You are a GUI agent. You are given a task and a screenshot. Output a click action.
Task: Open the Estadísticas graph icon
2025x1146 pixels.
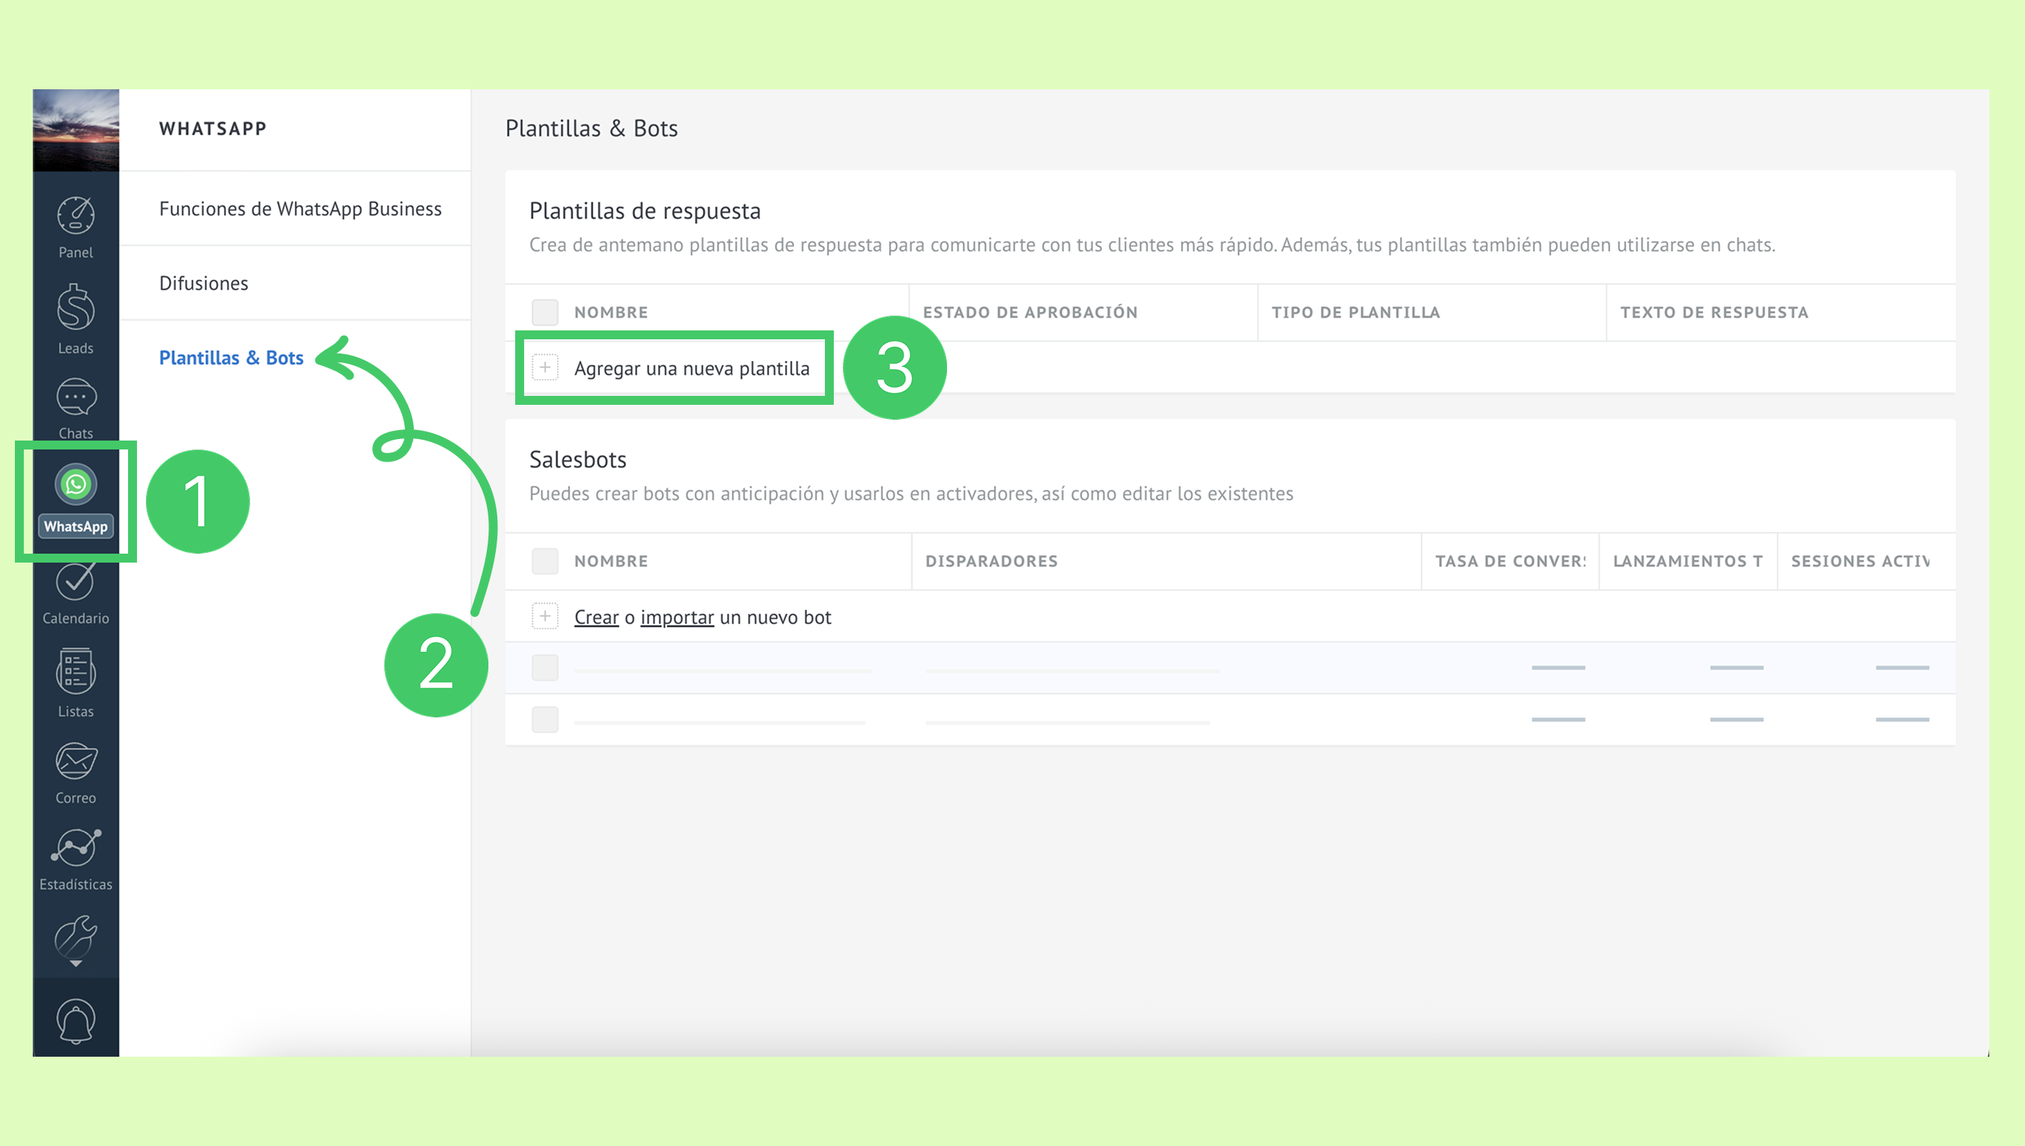tap(76, 848)
